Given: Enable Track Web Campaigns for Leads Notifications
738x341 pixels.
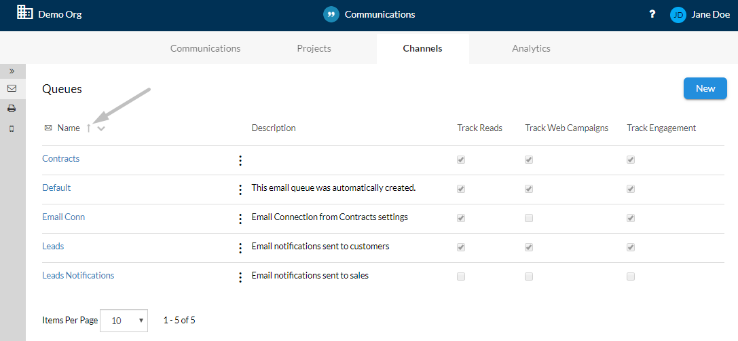Looking at the screenshot, I should point(529,276).
